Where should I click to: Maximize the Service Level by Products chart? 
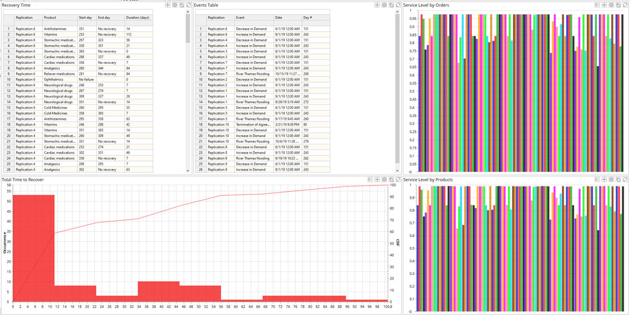(625, 180)
